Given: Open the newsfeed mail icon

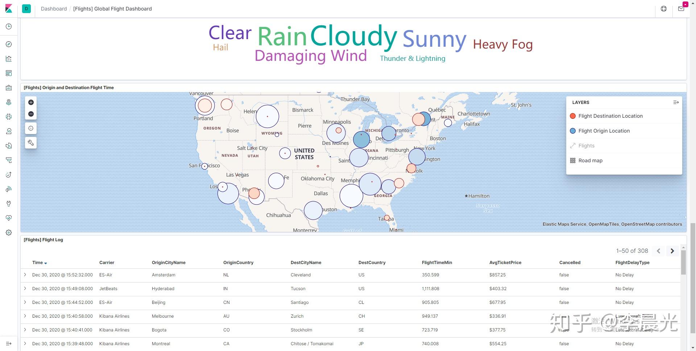Looking at the screenshot, I should click(681, 9).
